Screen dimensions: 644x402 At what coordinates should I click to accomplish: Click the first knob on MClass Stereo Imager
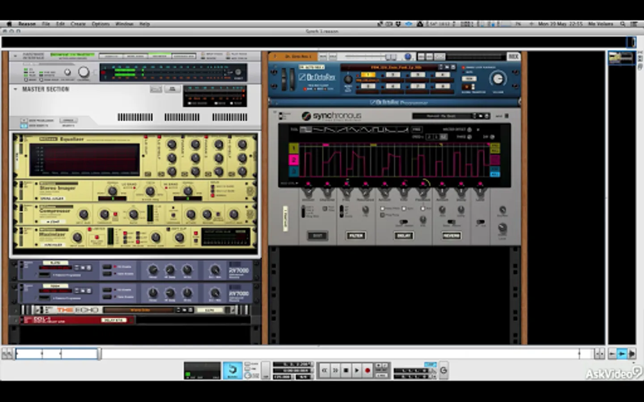(x=113, y=191)
